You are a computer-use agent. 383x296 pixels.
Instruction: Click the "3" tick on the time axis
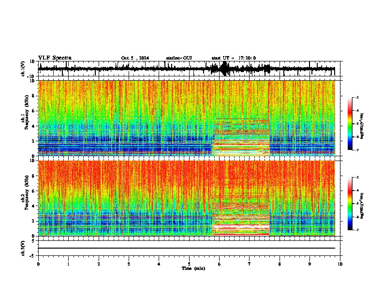pos(129,264)
